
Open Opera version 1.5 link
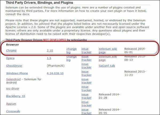pyautogui.click(x=49, y=58)
